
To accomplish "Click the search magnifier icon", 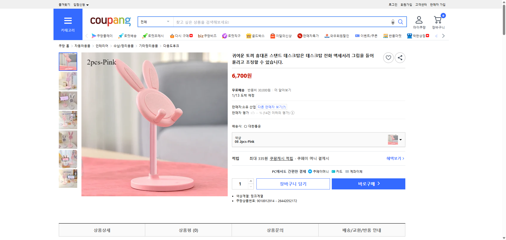I will click(401, 22).
